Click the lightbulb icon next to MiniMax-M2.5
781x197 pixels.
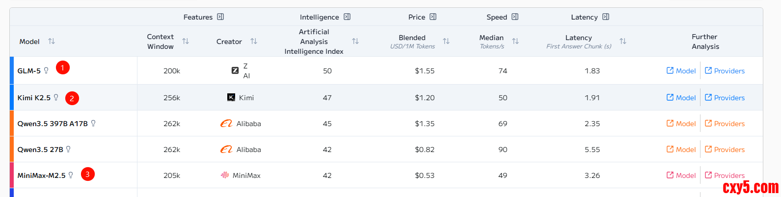(x=71, y=175)
